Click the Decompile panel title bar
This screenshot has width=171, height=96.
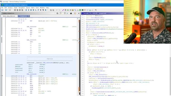tap(102, 13)
